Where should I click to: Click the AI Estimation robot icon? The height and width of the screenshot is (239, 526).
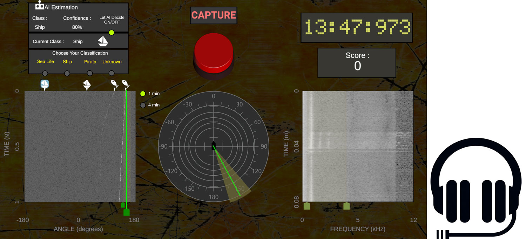click(40, 6)
